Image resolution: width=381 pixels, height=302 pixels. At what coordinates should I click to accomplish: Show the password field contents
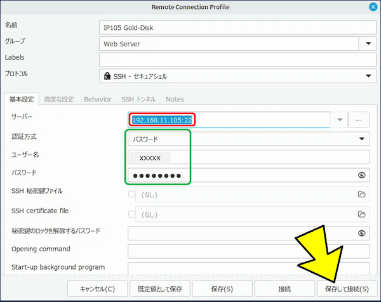click(361, 175)
